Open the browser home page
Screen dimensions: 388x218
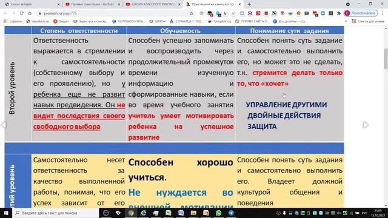(30, 13)
